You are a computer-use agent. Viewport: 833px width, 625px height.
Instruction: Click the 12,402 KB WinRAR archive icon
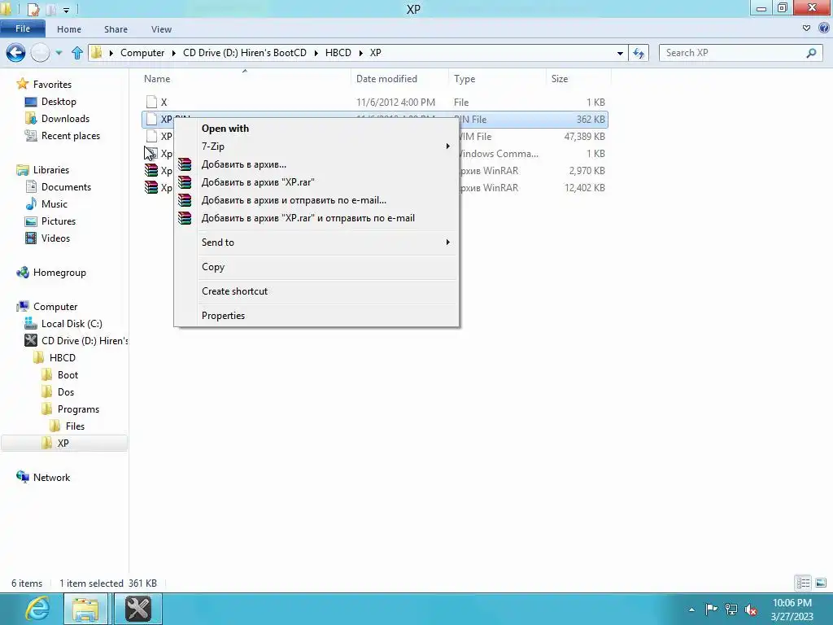pyautogui.click(x=151, y=188)
